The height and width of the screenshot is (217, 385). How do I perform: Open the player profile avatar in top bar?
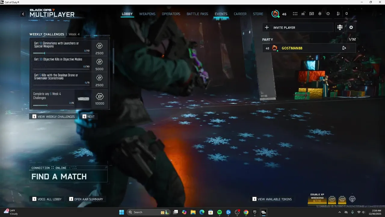(x=275, y=14)
